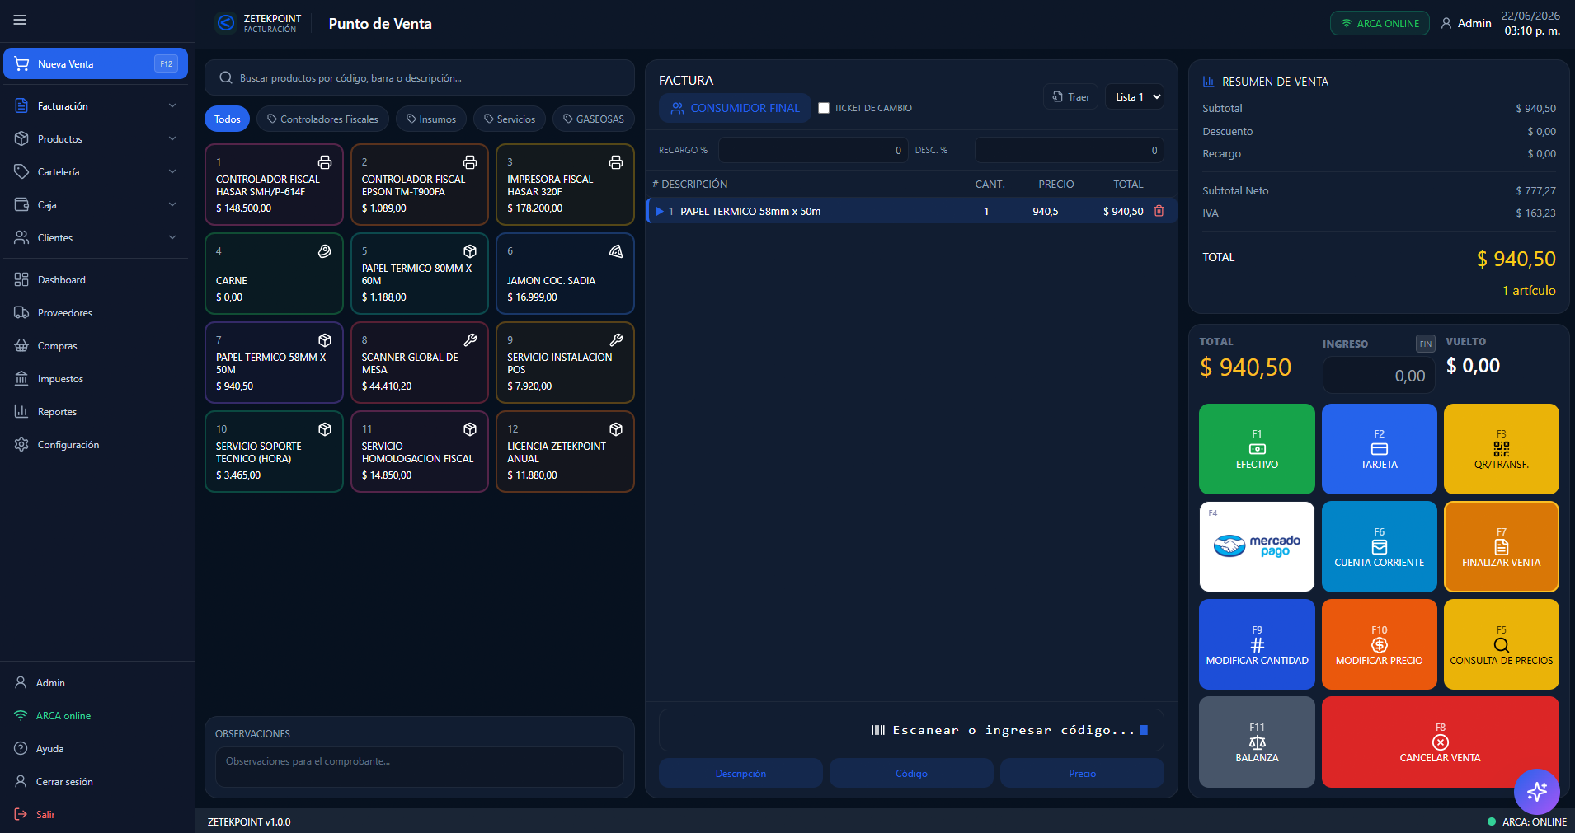The image size is (1575, 833).
Task: Expand the Clientes sidebar menu
Action: click(97, 238)
